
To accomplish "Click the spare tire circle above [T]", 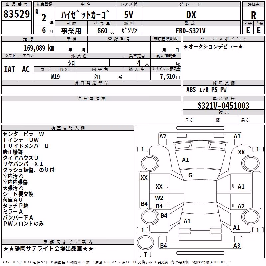I will click(x=145, y=243).
